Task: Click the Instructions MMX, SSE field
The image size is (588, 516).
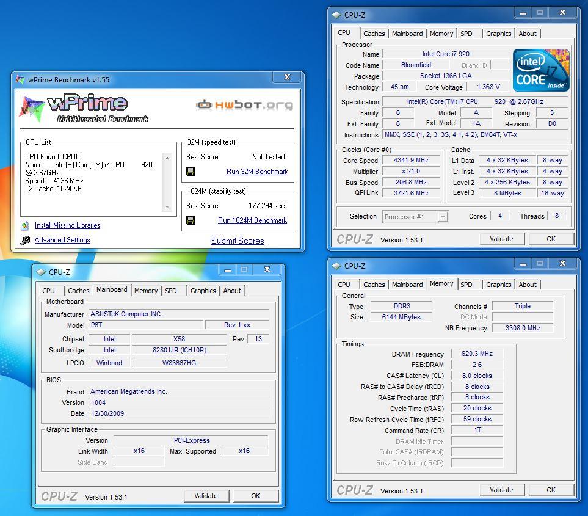Action: pos(476,134)
